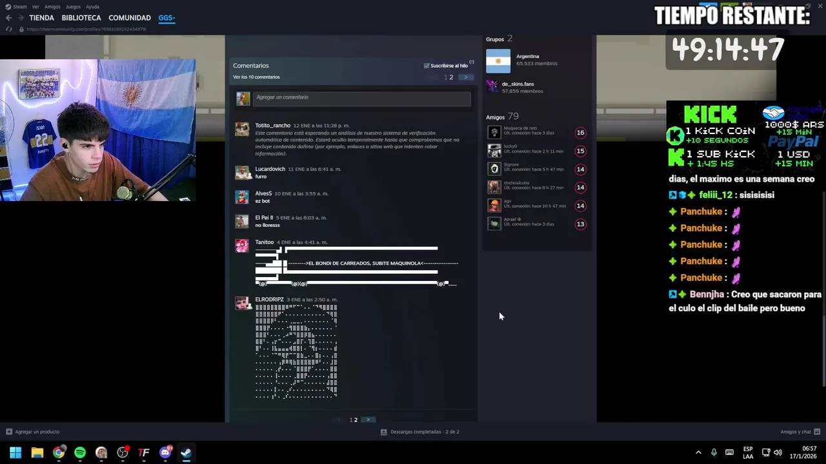Switch to the COMUNIDAD tab
Viewport: 826px width, 464px height.
click(x=130, y=18)
